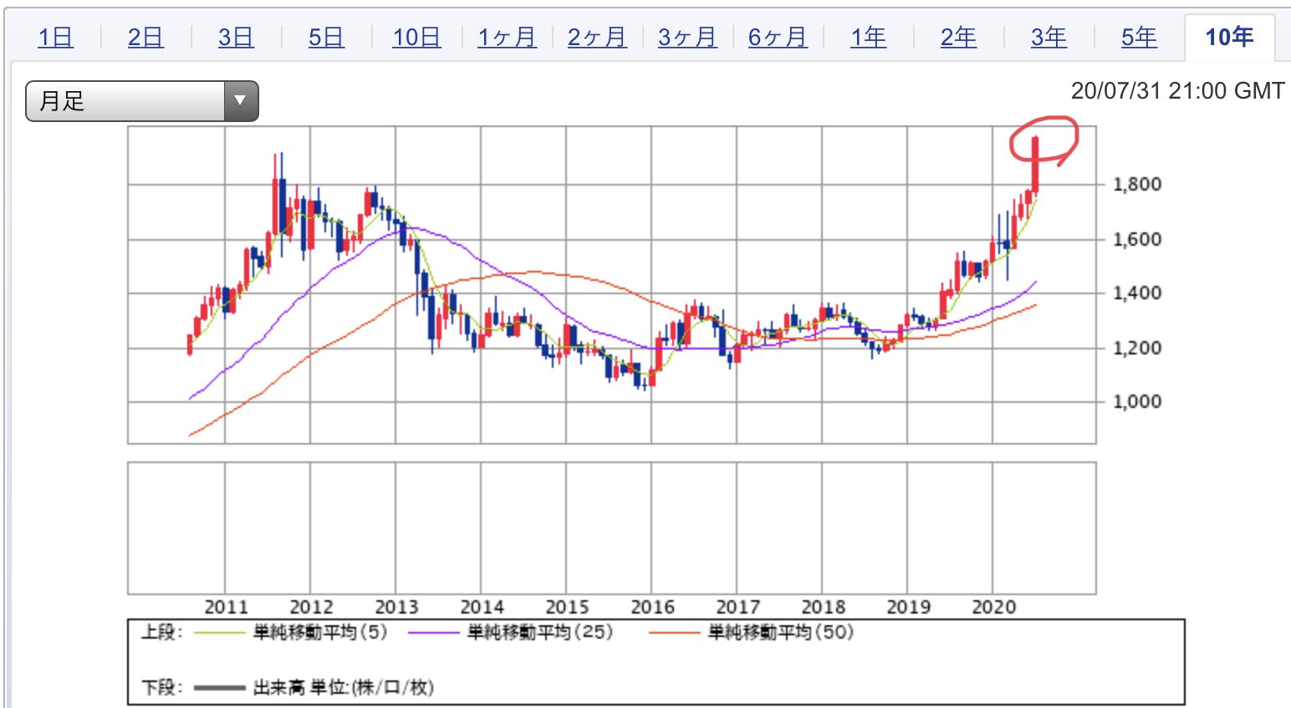The image size is (1291, 708).
Task: Click the 単純移動平均(50) orange legend line
Action: click(675, 633)
